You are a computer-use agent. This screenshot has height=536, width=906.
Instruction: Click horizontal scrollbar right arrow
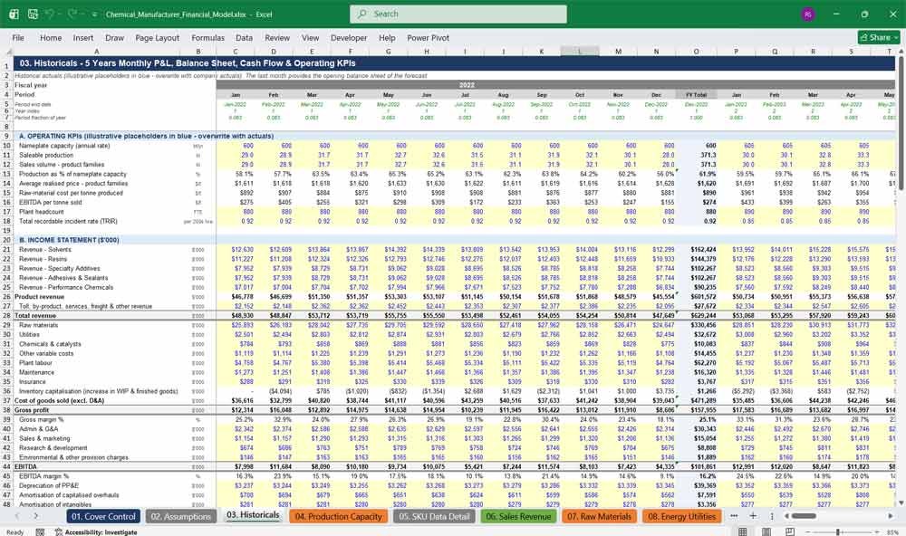coord(891,516)
